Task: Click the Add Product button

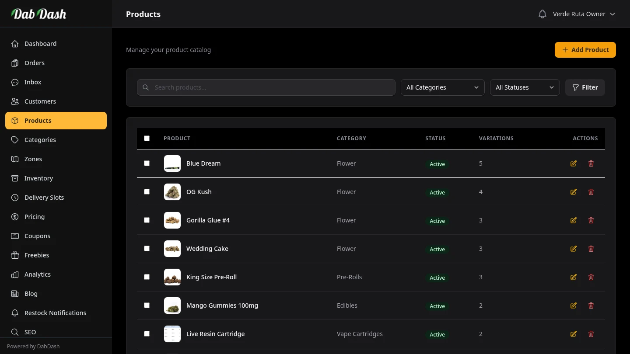Action: coord(585,49)
